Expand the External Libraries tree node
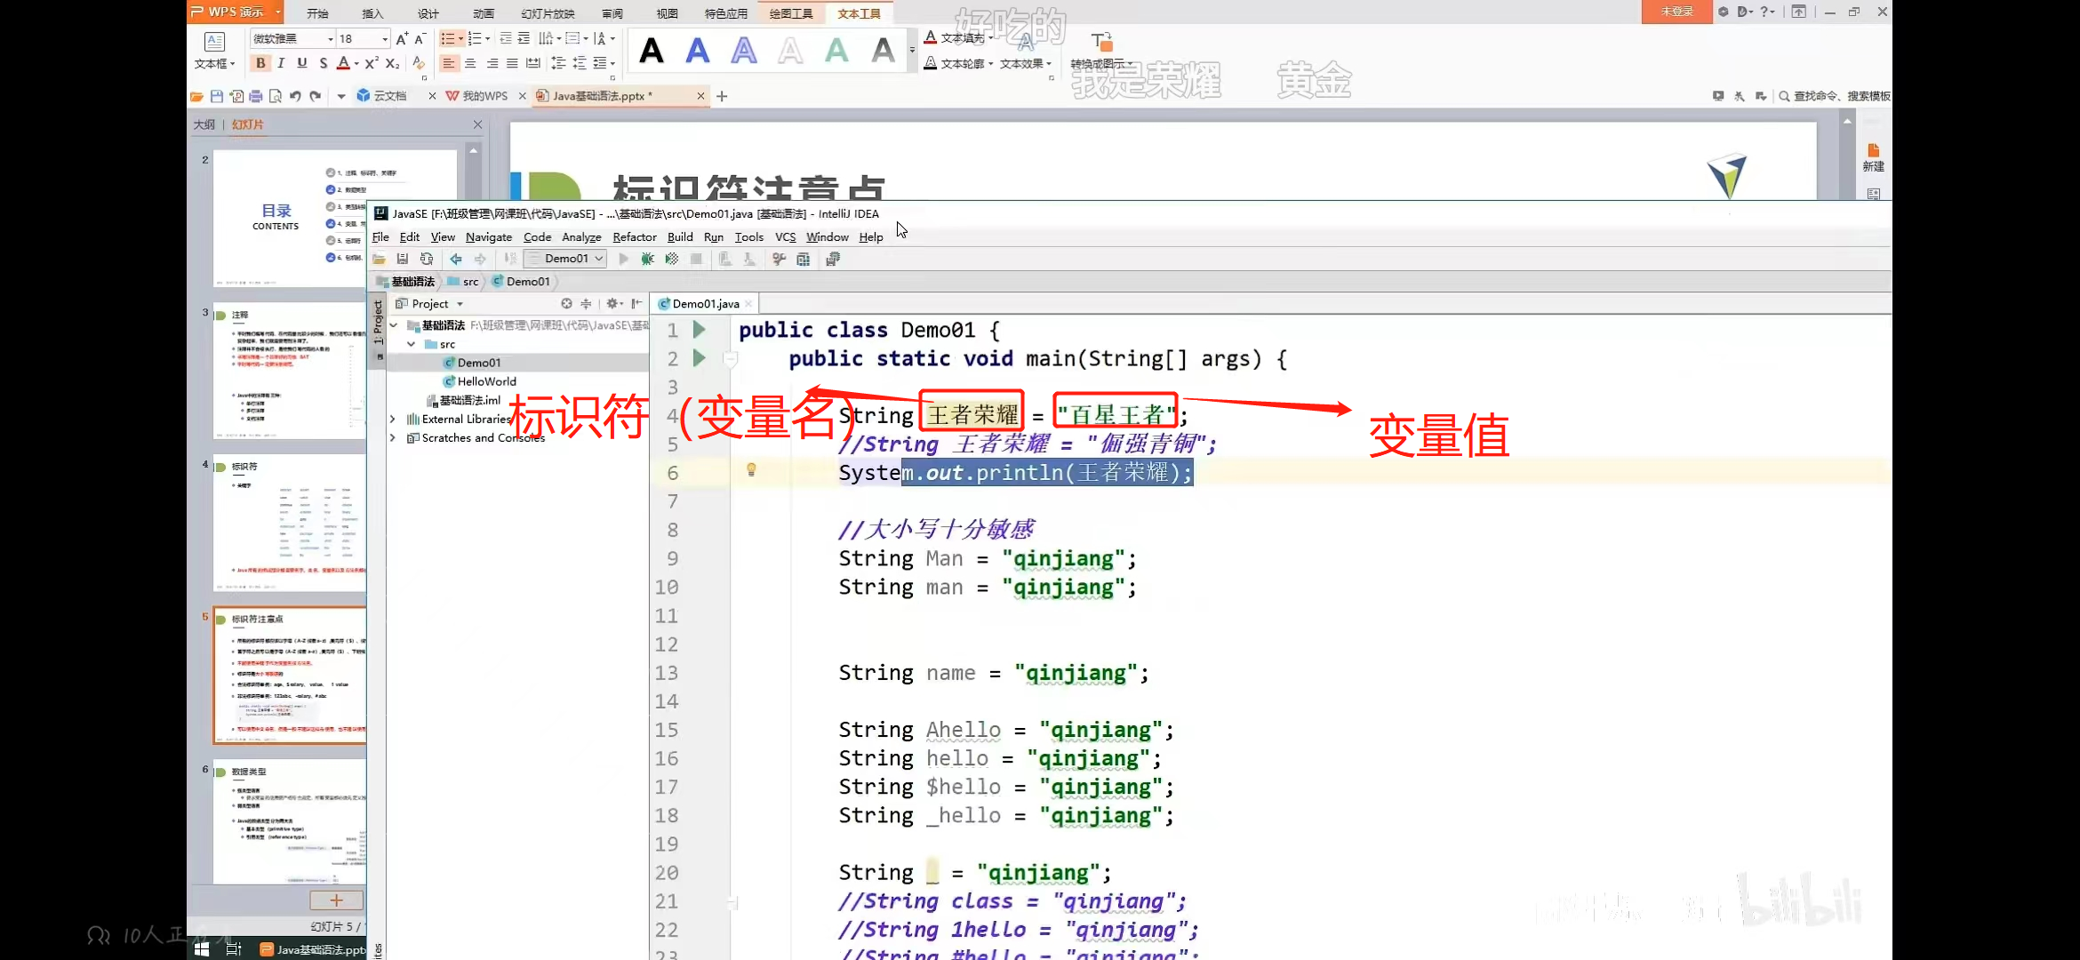Screen dimensions: 2080x960 pyautogui.click(x=393, y=420)
